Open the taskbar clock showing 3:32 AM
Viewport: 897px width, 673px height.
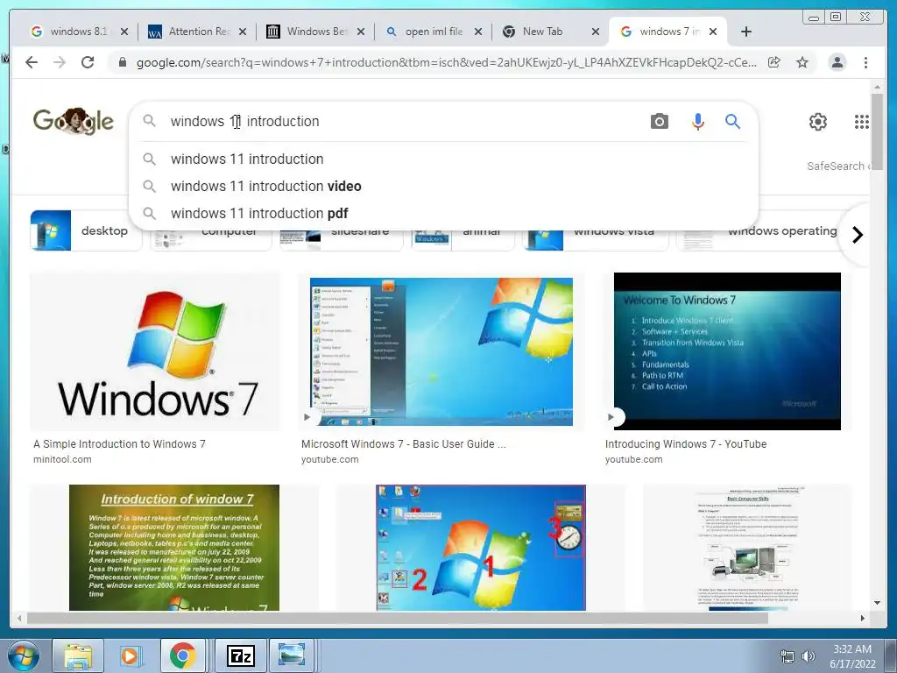[x=852, y=656]
